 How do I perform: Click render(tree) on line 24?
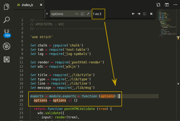pos(66,117)
